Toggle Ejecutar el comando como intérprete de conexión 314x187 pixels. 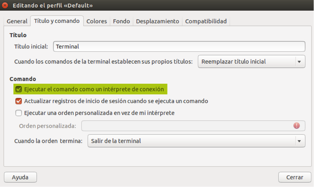click(x=19, y=89)
